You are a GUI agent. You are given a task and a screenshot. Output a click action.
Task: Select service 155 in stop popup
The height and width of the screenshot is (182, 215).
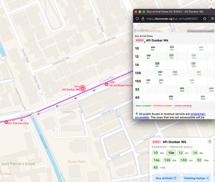(x=184, y=160)
